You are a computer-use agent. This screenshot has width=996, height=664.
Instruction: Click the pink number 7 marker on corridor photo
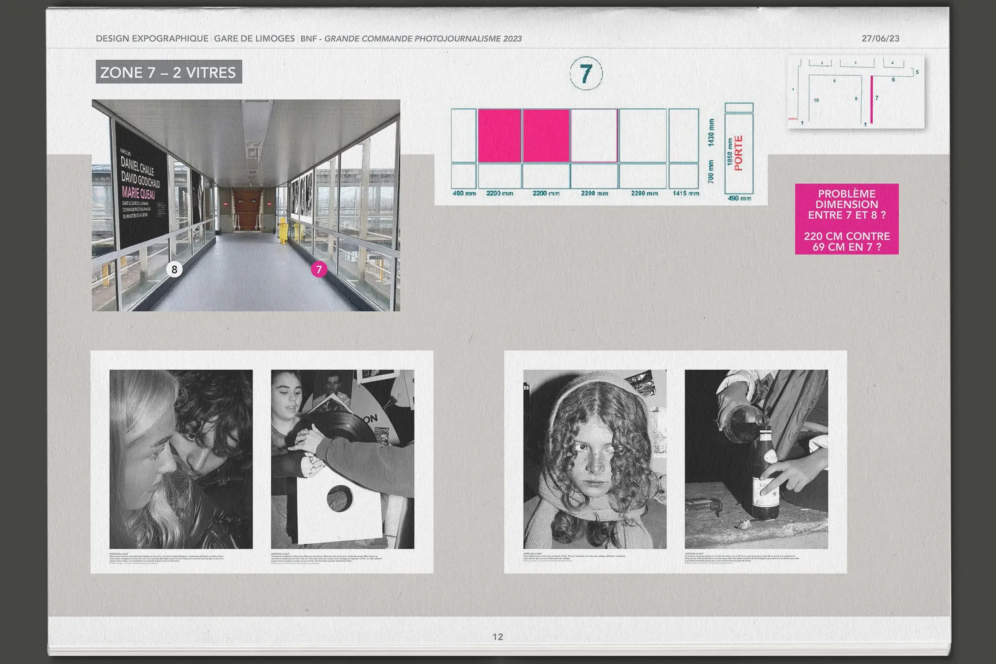coord(319,269)
